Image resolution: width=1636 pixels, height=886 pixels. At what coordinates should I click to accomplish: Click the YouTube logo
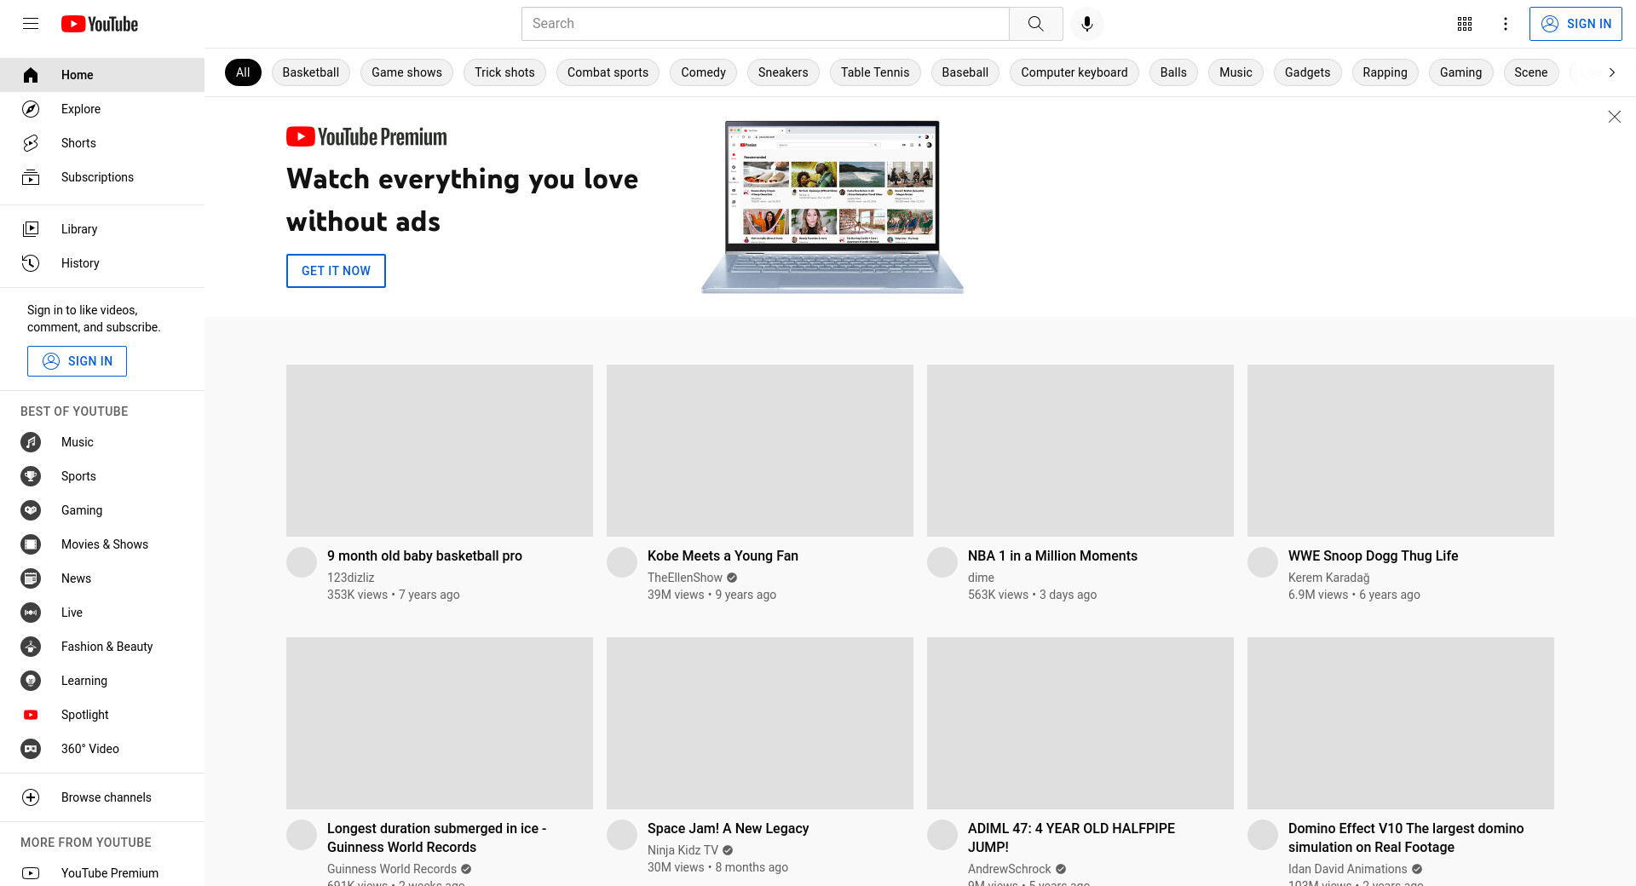pyautogui.click(x=100, y=24)
